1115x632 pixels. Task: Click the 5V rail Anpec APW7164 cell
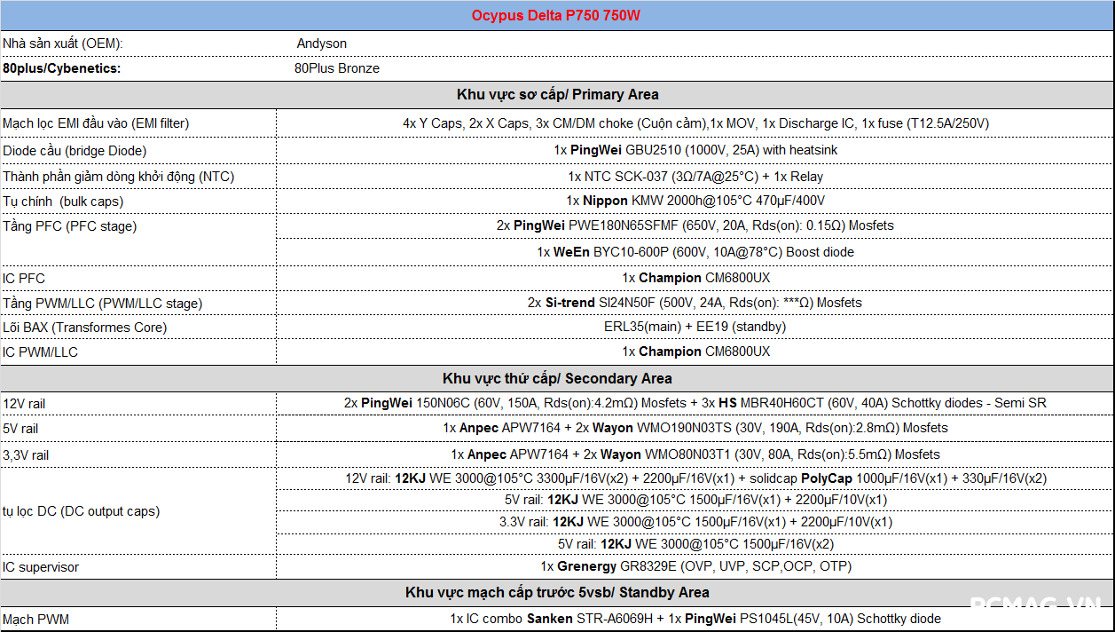[x=695, y=428]
